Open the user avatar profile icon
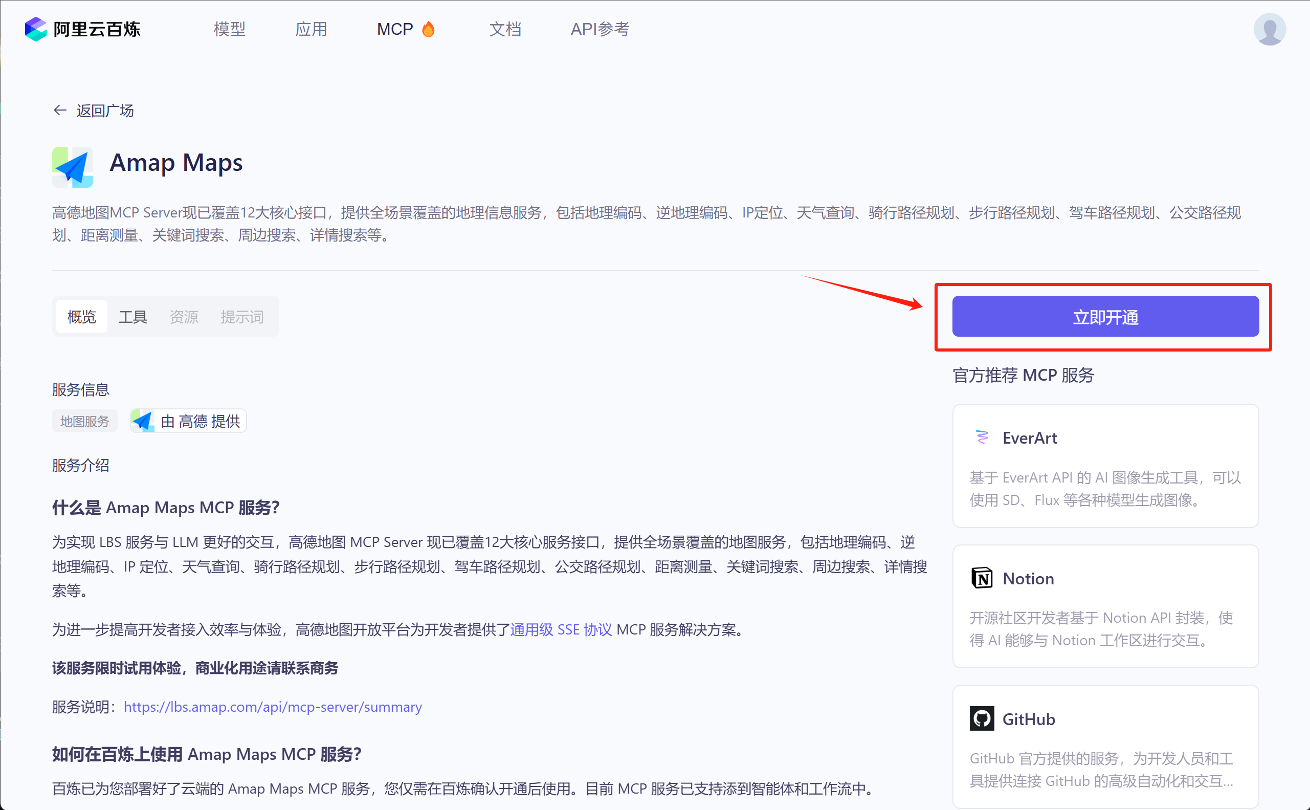Image resolution: width=1310 pixels, height=810 pixels. (x=1269, y=29)
